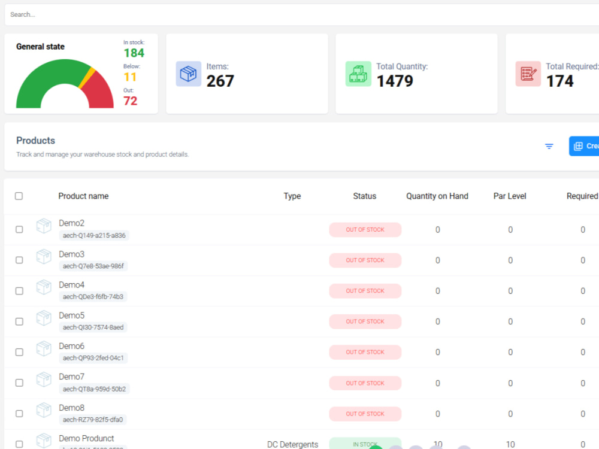Check the Demo2 row checkbox
The image size is (599, 449).
19,229
